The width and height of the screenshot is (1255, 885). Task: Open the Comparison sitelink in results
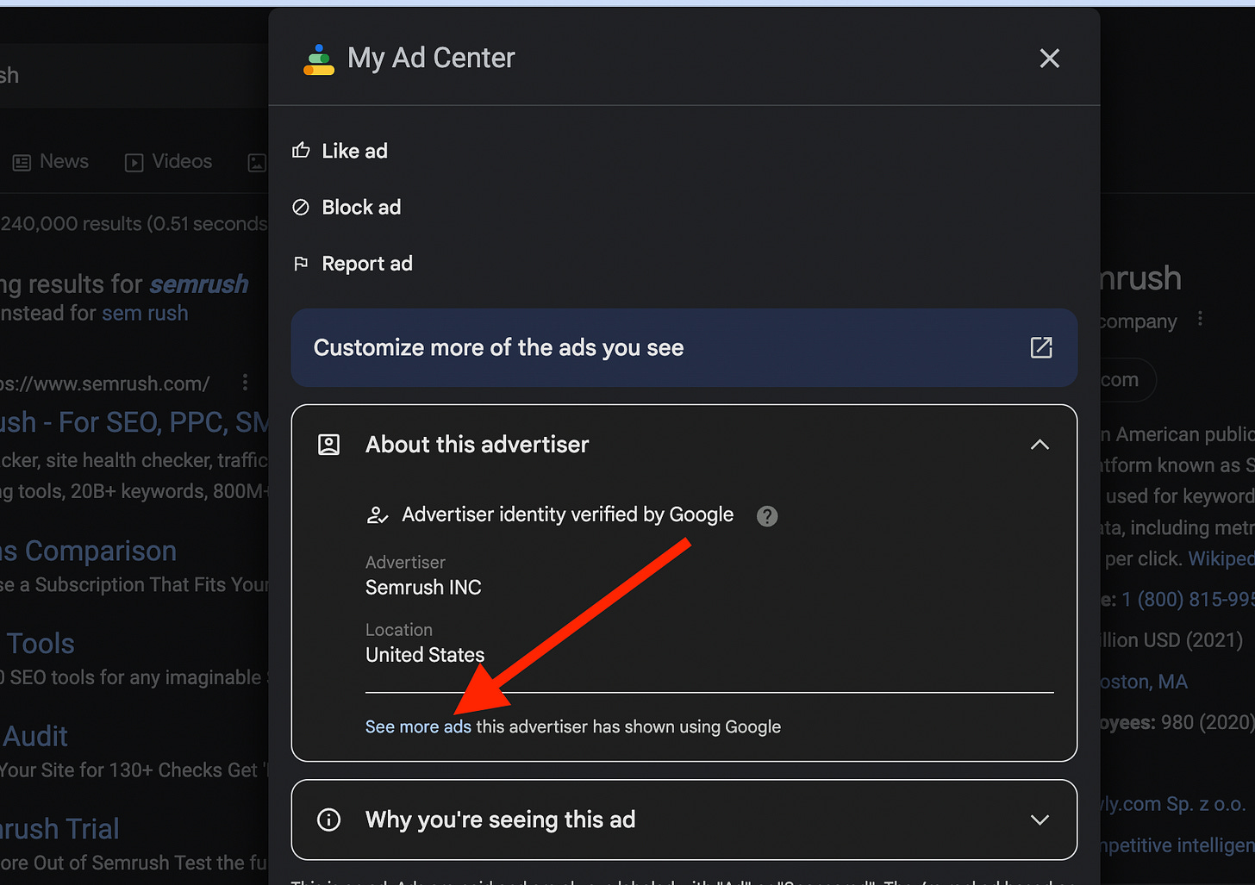[88, 551]
